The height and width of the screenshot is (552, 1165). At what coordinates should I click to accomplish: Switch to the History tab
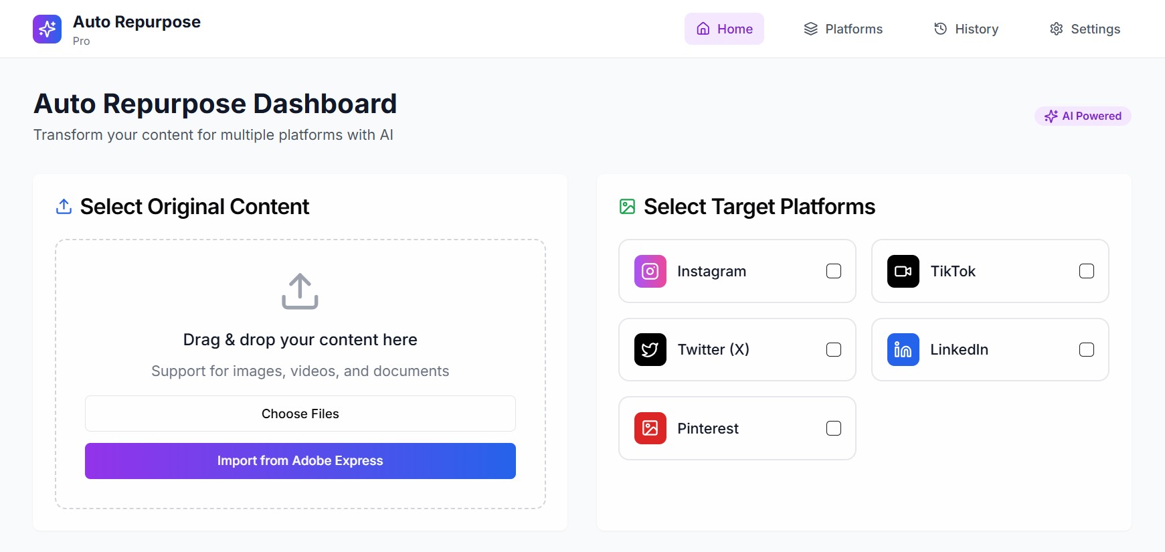click(966, 29)
